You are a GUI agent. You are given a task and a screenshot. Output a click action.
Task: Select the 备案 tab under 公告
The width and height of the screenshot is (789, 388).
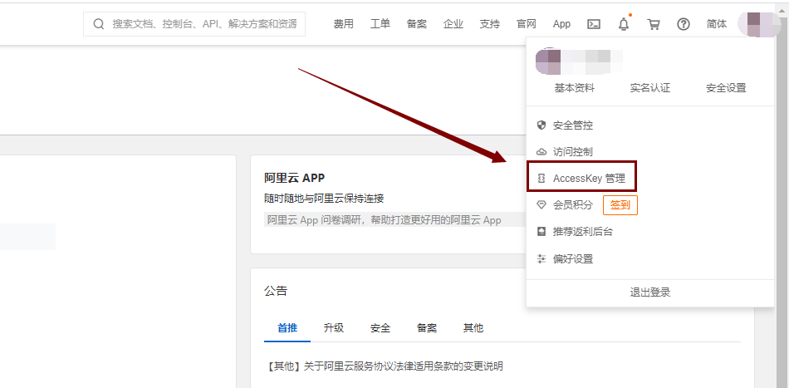427,328
